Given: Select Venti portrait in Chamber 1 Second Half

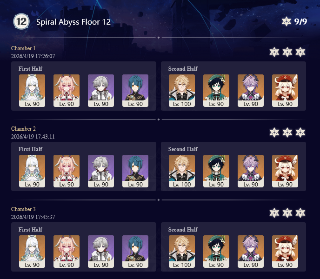Looking at the screenshot, I should (x=216, y=91).
